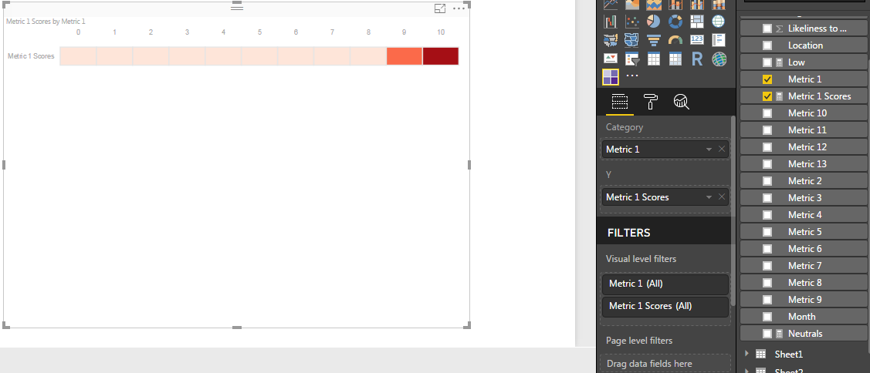870x373 pixels.
Task: Click the pale heatmap cell for 0
Action: [78, 56]
